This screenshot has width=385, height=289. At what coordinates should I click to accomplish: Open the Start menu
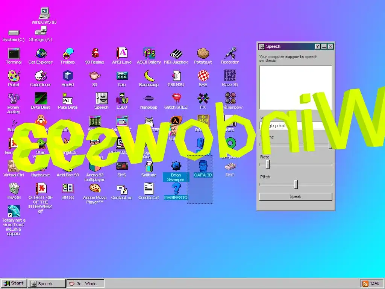tap(14, 283)
